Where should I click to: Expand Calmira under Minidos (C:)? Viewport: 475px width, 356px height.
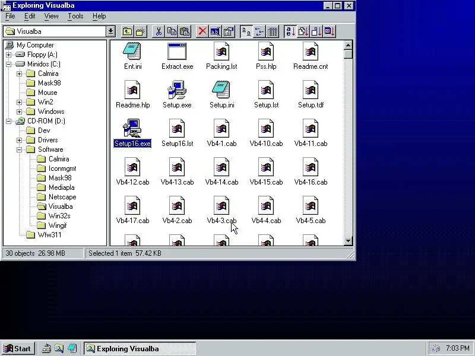pos(20,74)
